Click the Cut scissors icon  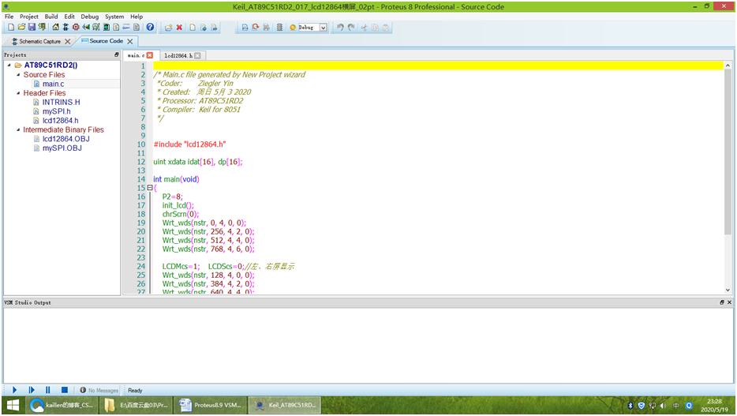(365, 28)
